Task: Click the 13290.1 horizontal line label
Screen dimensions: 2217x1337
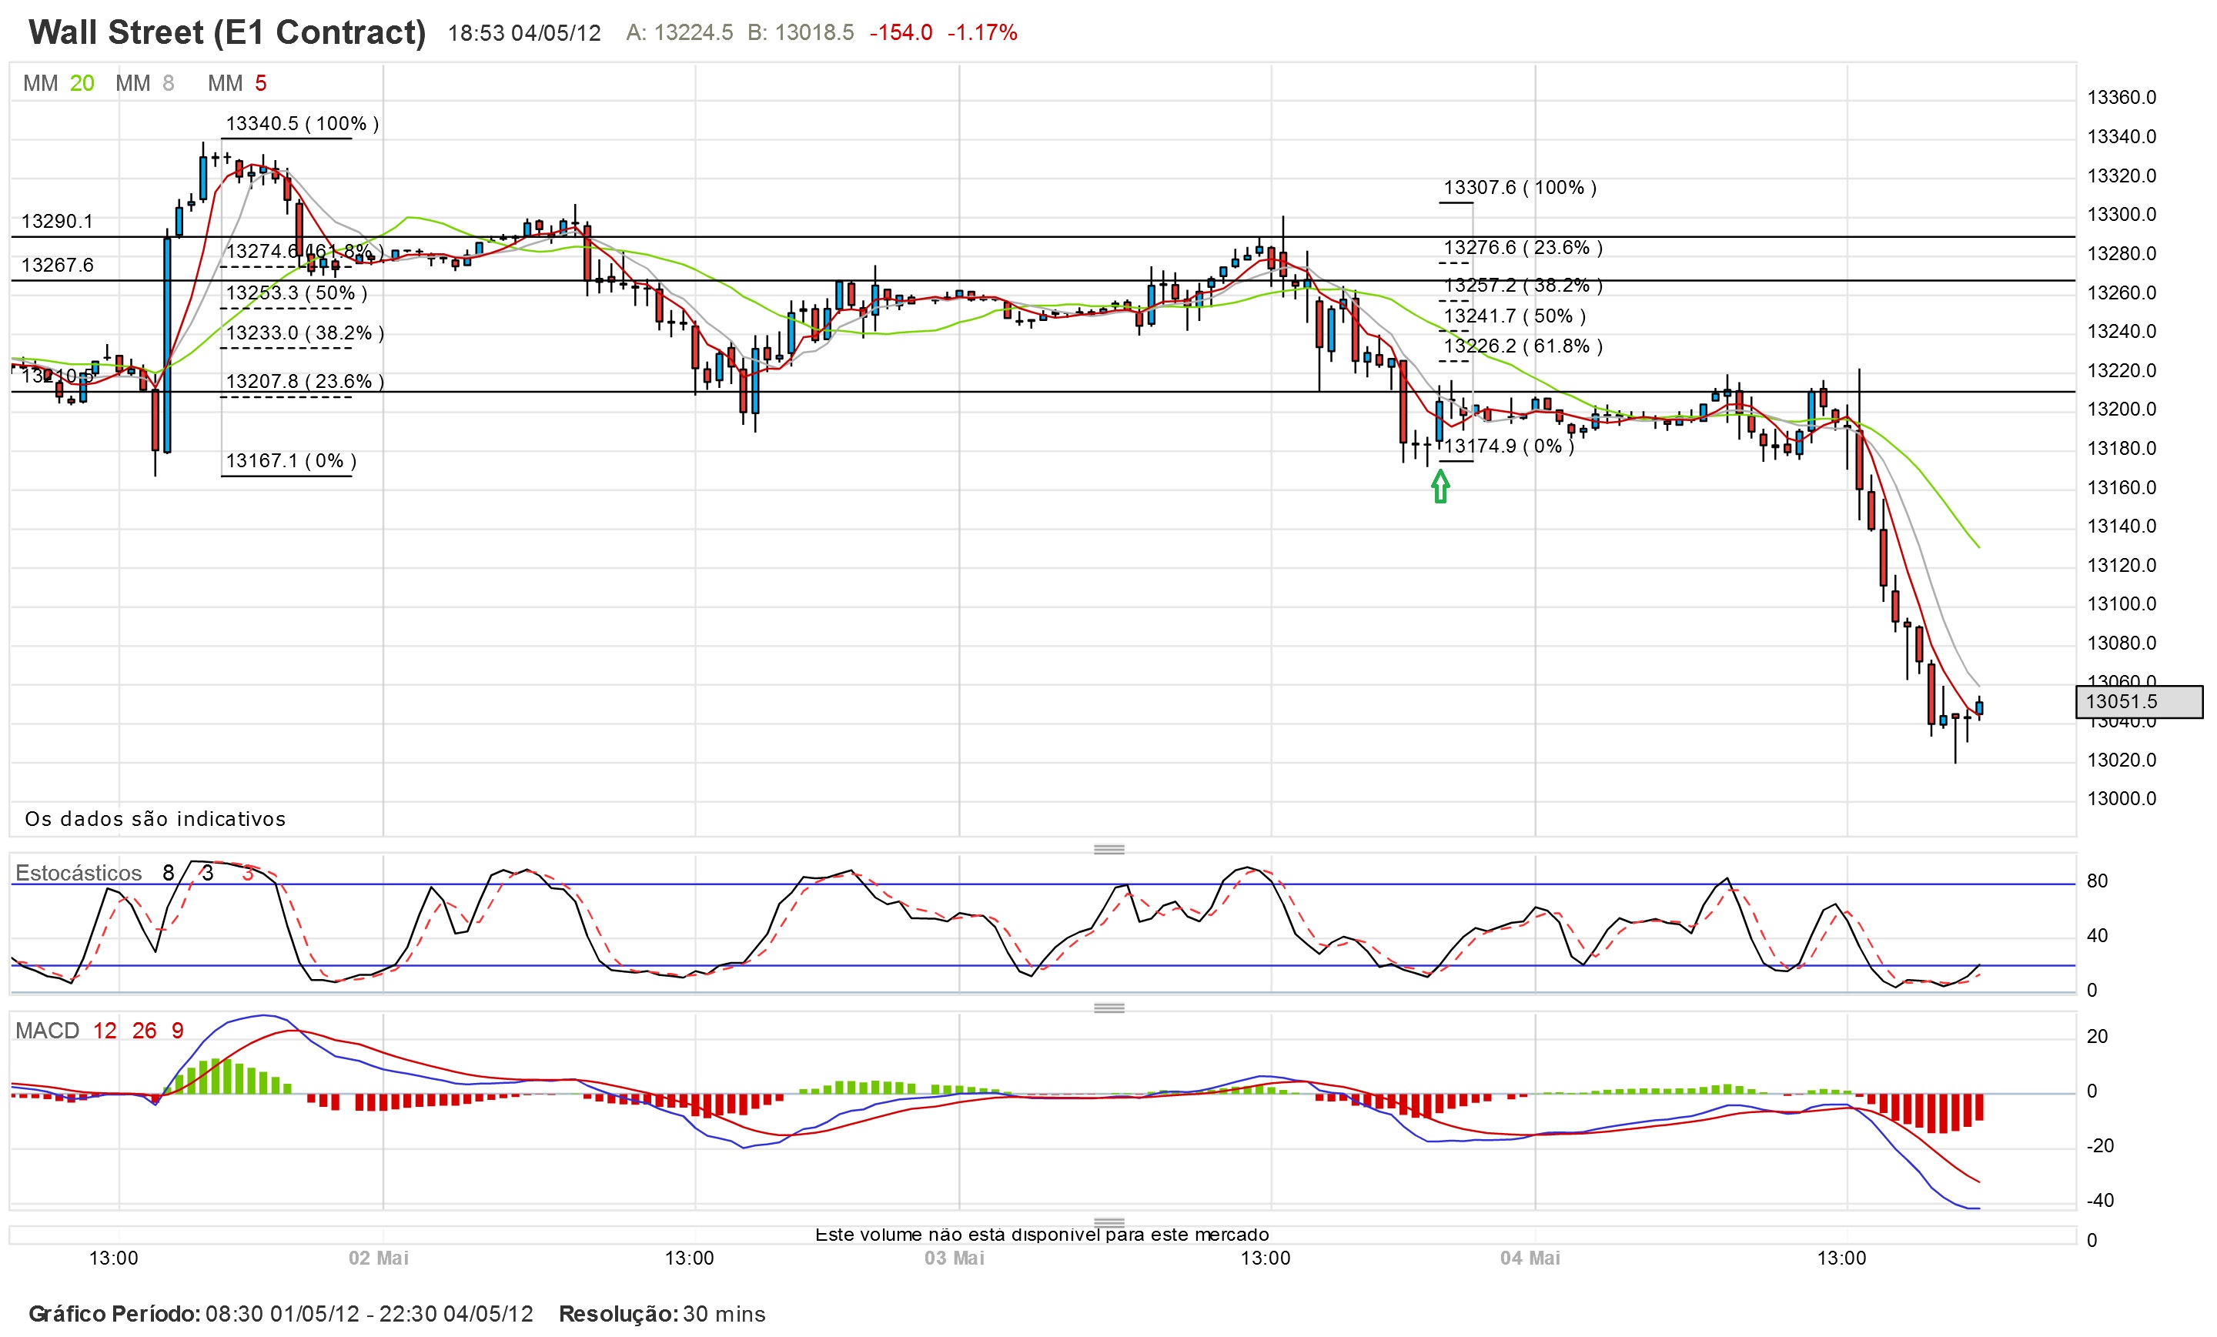Action: click(x=57, y=222)
